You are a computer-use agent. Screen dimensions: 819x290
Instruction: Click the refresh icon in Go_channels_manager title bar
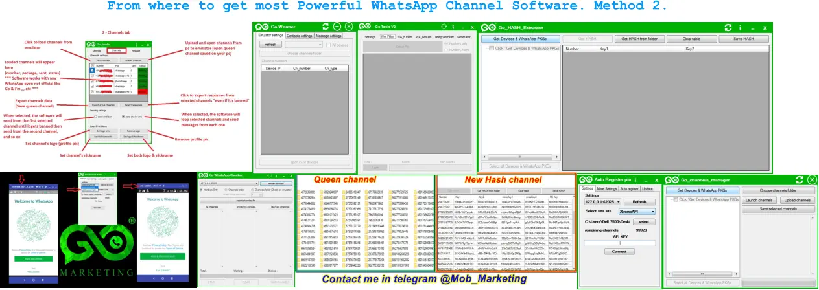click(799, 180)
